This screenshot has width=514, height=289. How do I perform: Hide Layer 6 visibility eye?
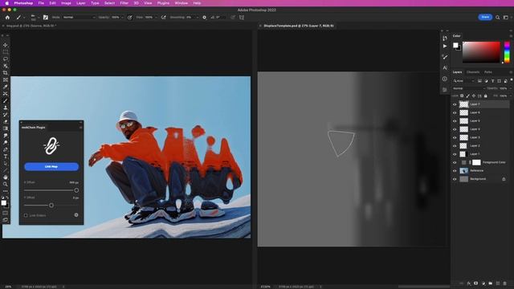click(x=455, y=112)
